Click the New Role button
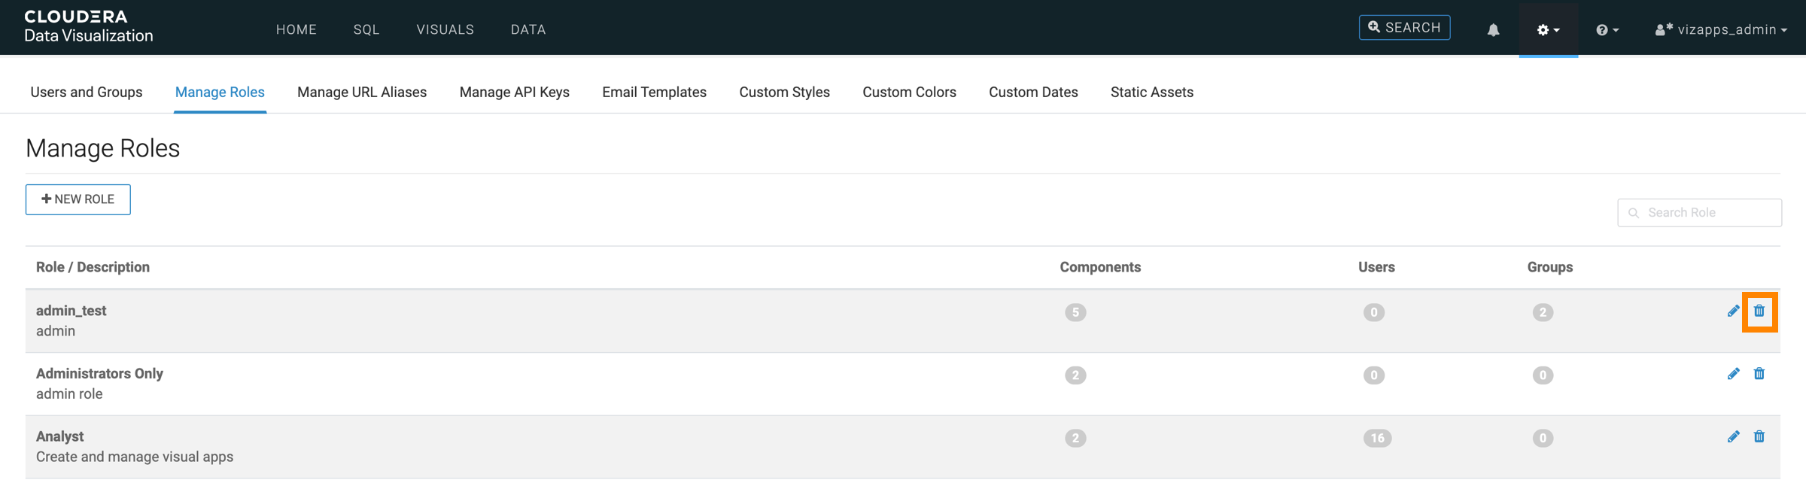Image resolution: width=1809 pixels, height=483 pixels. (78, 199)
